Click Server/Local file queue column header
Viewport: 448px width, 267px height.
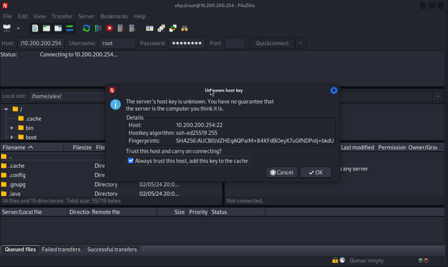pos(34,212)
